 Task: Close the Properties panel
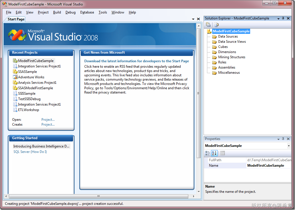pyautogui.click(x=288, y=139)
